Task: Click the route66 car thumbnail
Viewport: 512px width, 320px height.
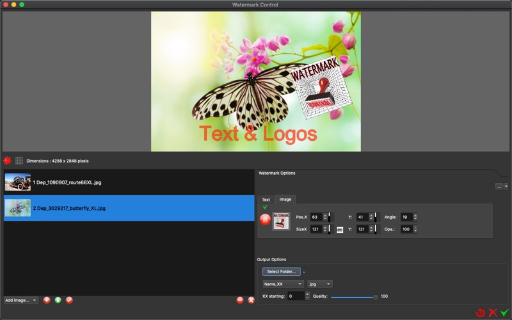Action: click(x=18, y=182)
